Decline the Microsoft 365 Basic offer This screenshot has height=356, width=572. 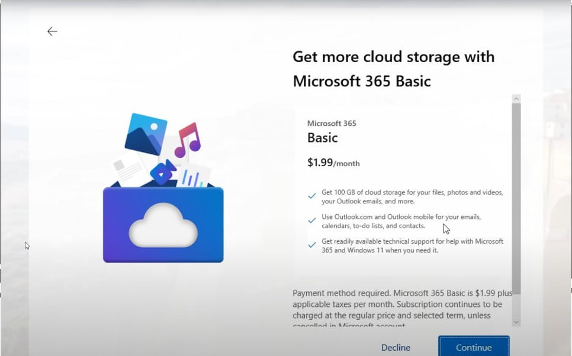coord(396,347)
